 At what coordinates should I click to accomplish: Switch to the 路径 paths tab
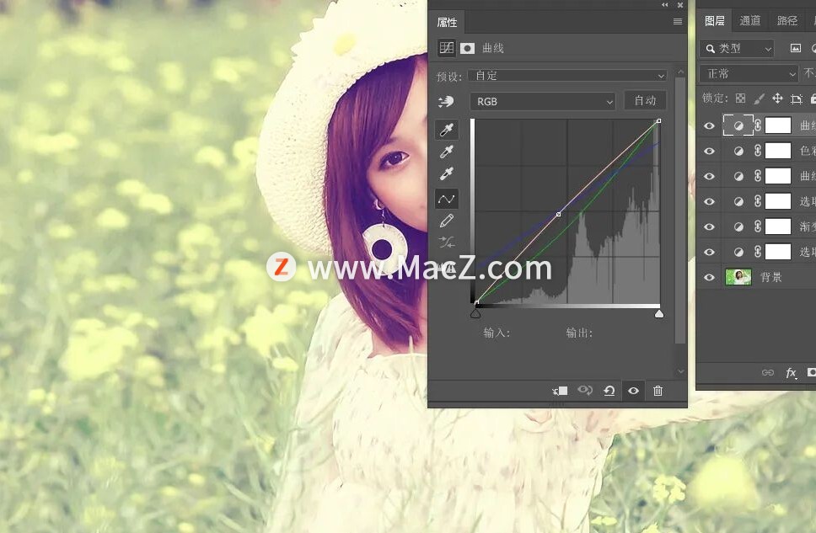click(786, 21)
